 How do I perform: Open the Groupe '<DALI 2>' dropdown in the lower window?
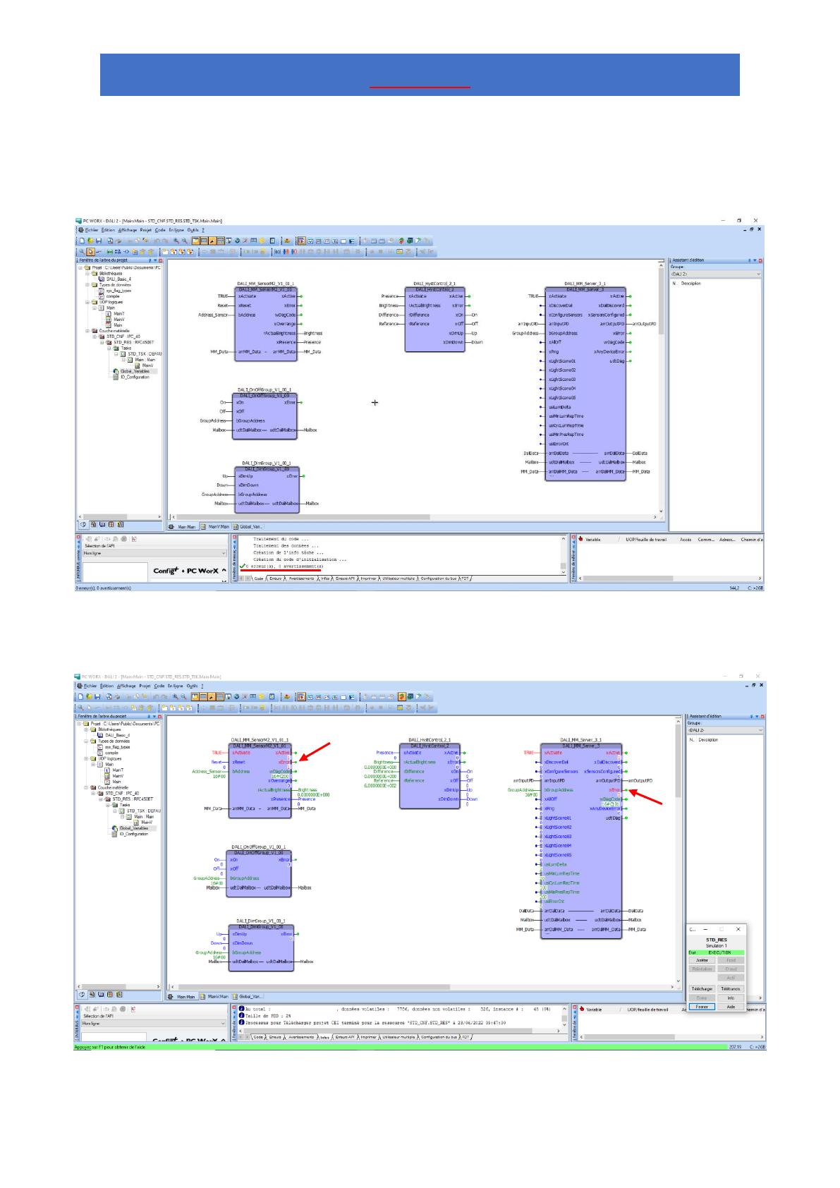point(759,730)
